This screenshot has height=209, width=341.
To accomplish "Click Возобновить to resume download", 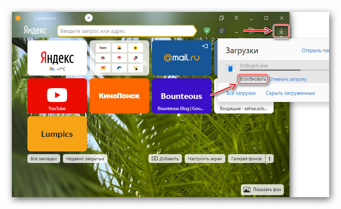I will (253, 79).
